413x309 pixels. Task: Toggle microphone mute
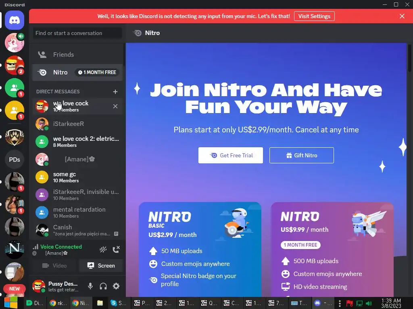90,286
